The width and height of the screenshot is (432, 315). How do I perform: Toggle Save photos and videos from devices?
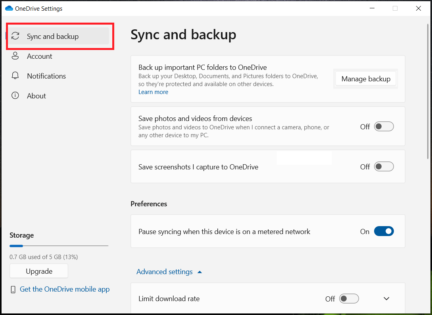(384, 127)
